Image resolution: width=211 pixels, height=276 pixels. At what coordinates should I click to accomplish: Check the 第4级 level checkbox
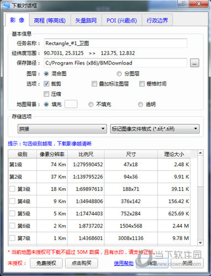pos(12,201)
